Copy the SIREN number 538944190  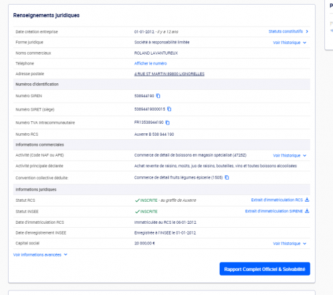pyautogui.click(x=158, y=96)
